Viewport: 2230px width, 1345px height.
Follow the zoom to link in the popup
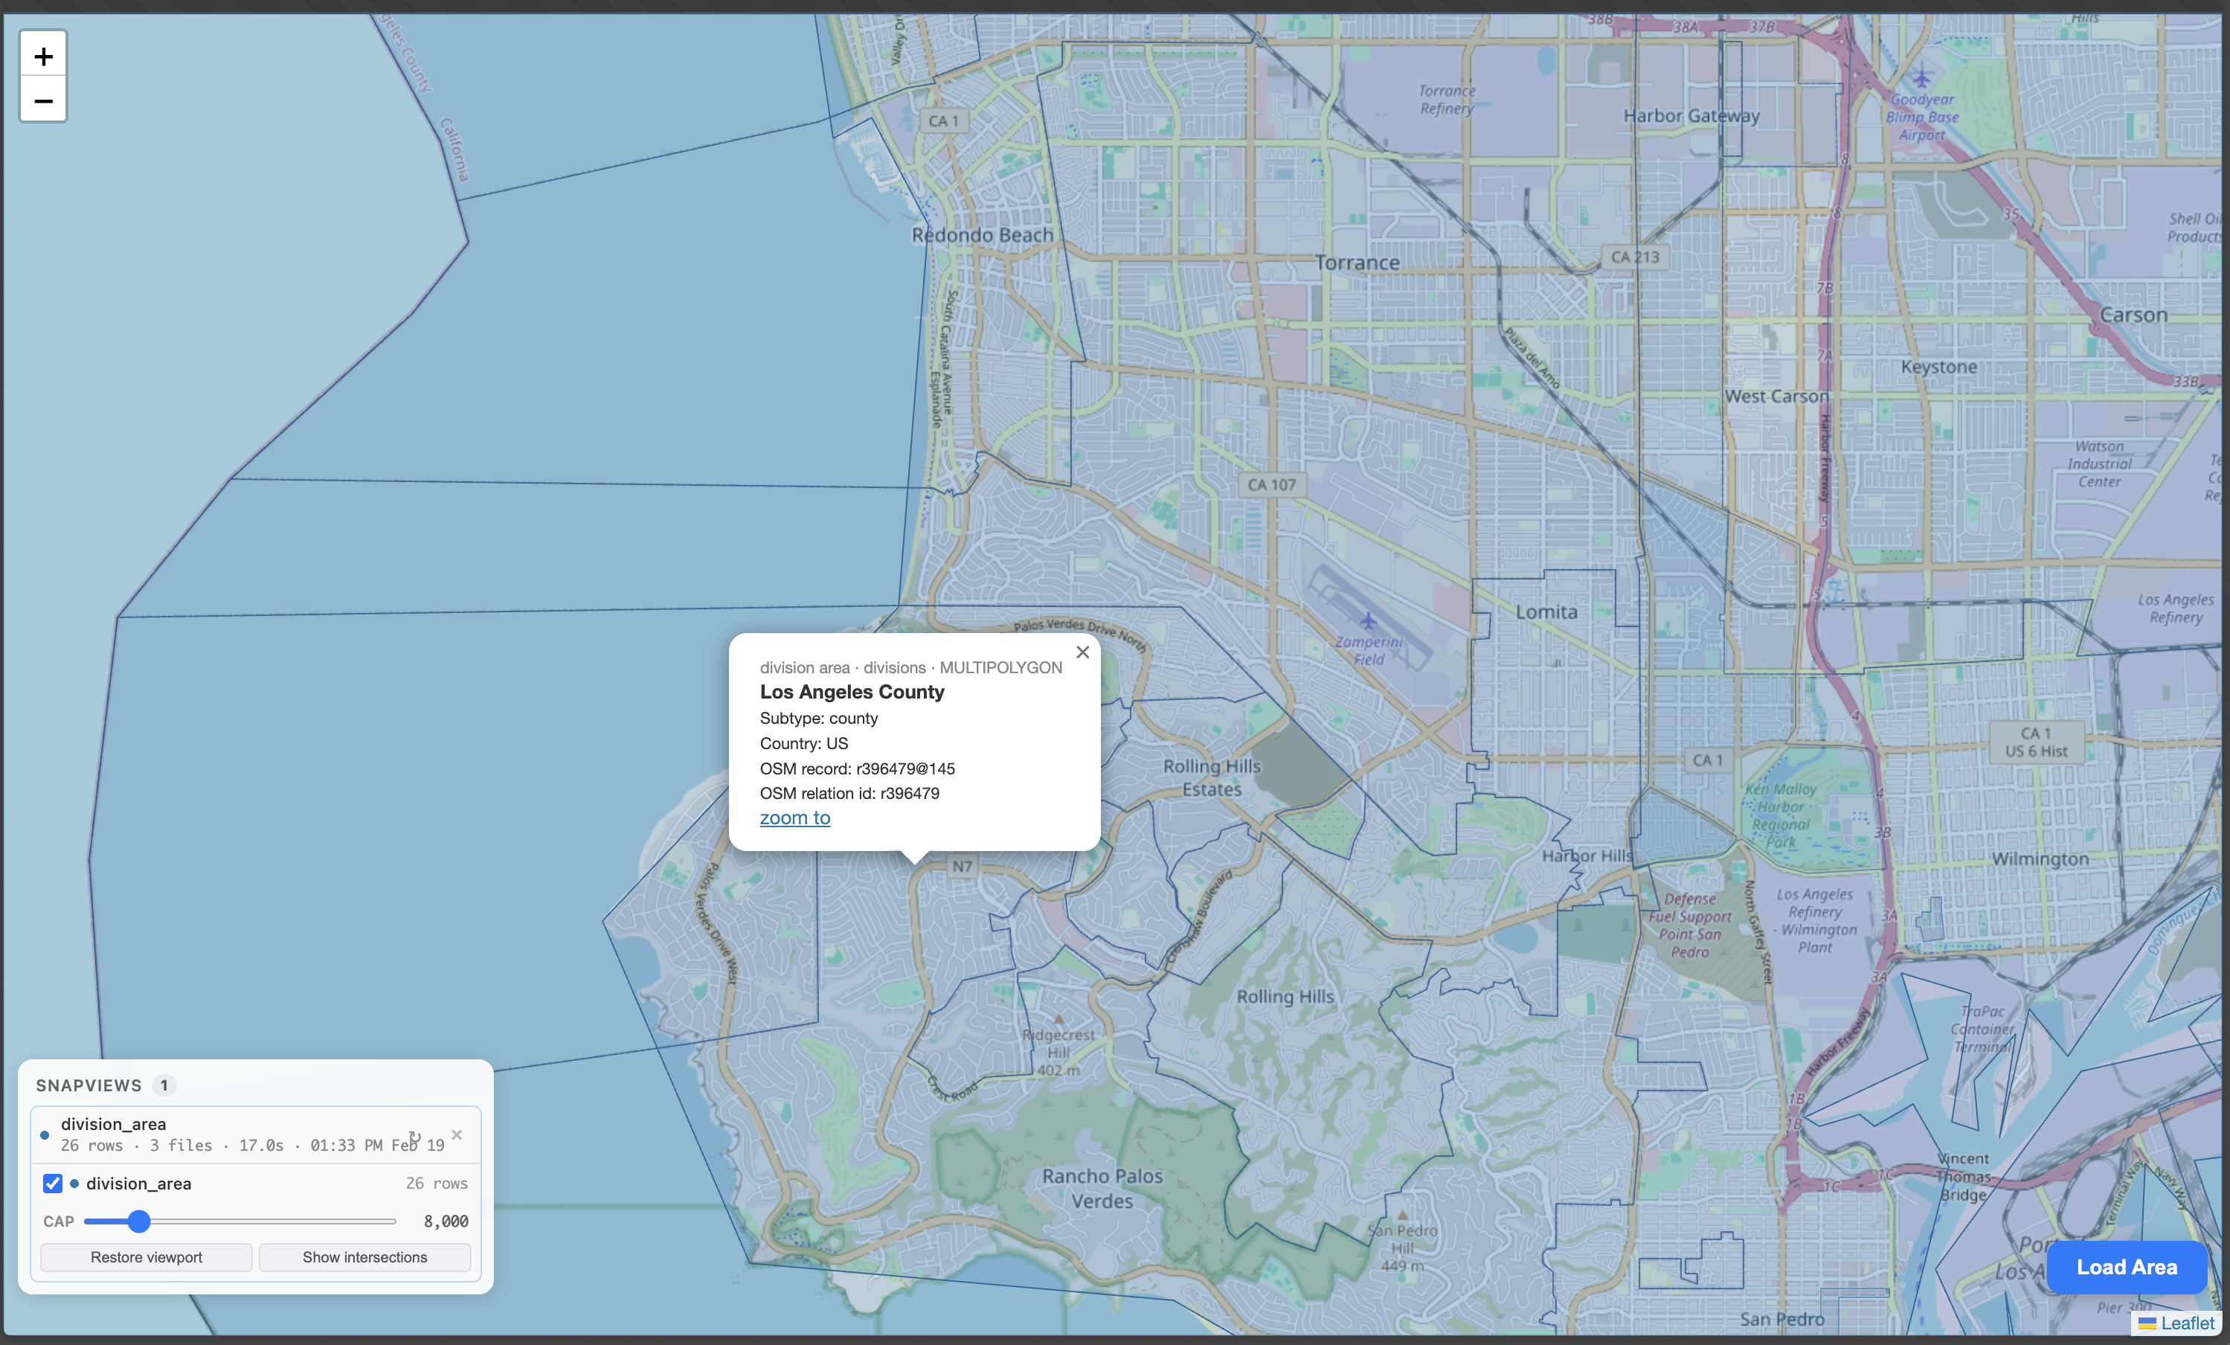[x=794, y=818]
